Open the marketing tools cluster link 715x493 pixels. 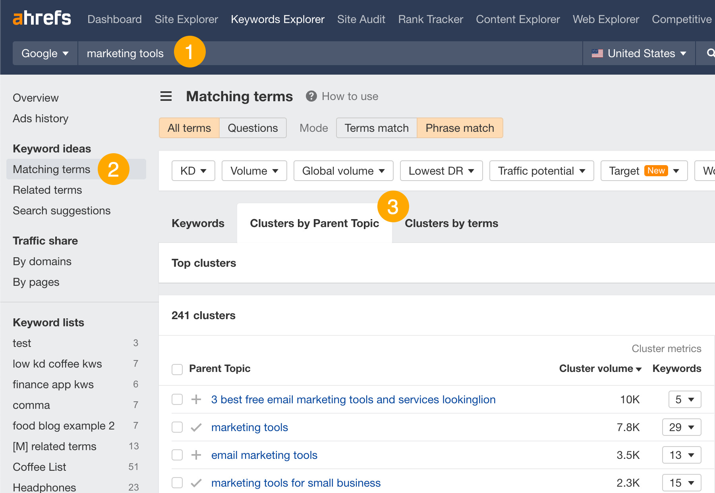coord(249,427)
